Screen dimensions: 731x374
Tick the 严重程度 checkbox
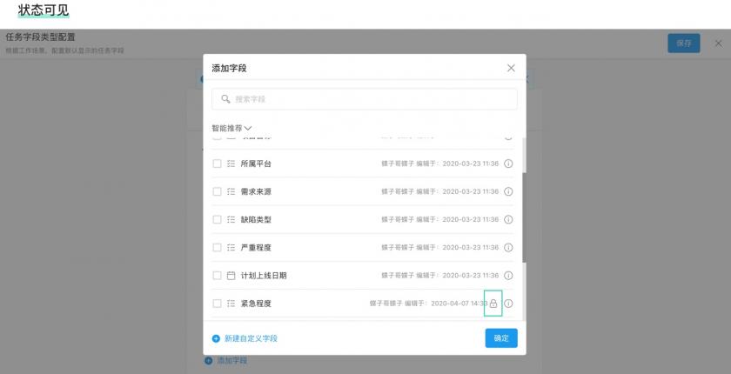(x=217, y=247)
